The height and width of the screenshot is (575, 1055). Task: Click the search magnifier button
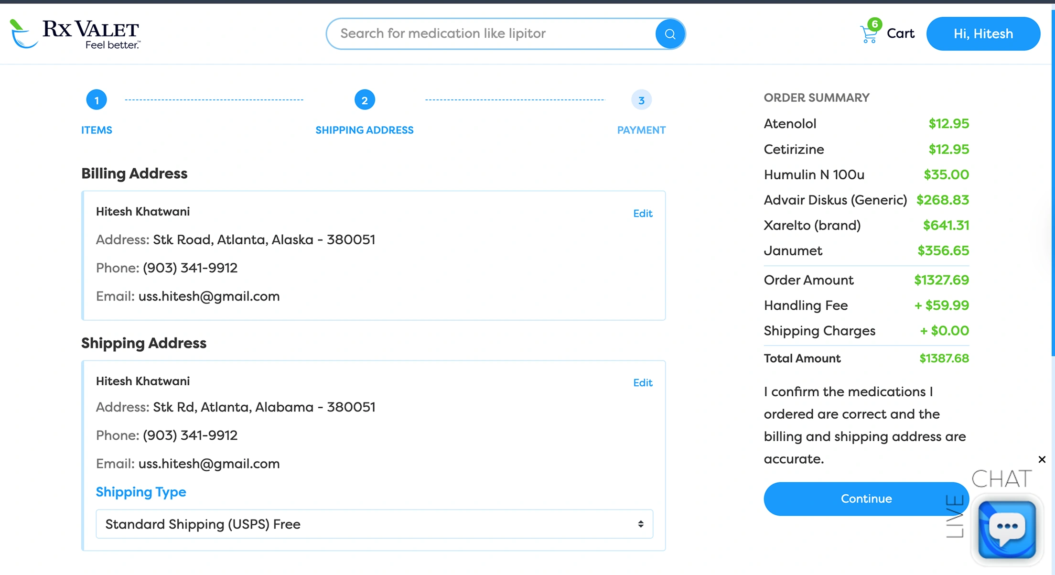pos(670,34)
